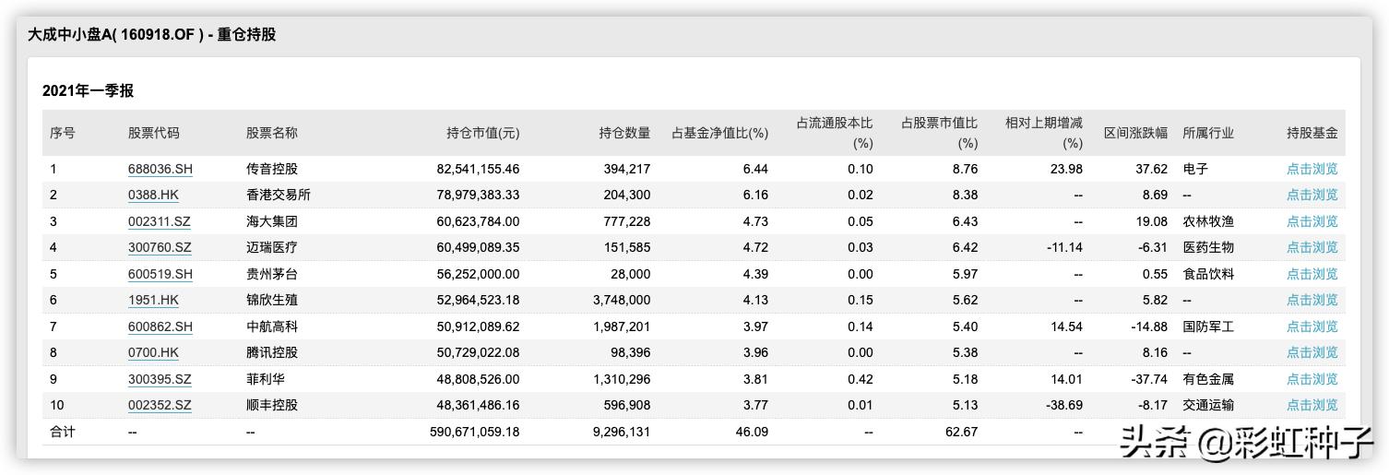Viewport: 1389px width, 475px height.
Task: Click industry cell 电子
Action: click(x=1195, y=169)
